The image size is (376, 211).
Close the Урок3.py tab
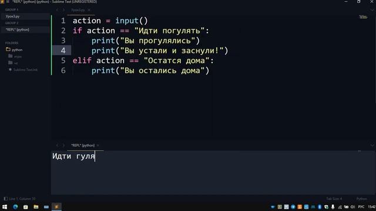pos(89,10)
